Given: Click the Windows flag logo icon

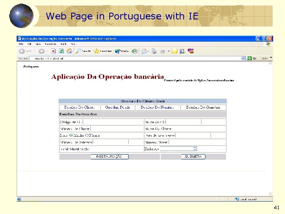Looking at the screenshot, I should pos(268,44).
